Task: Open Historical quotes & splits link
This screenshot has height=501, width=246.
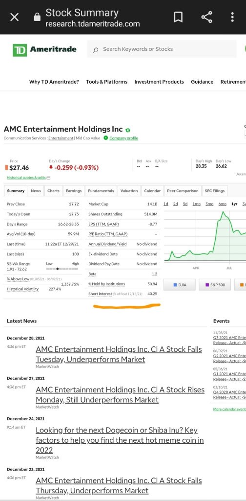Action: click(26, 178)
